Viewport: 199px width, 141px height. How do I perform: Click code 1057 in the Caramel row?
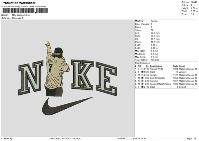point(175,81)
